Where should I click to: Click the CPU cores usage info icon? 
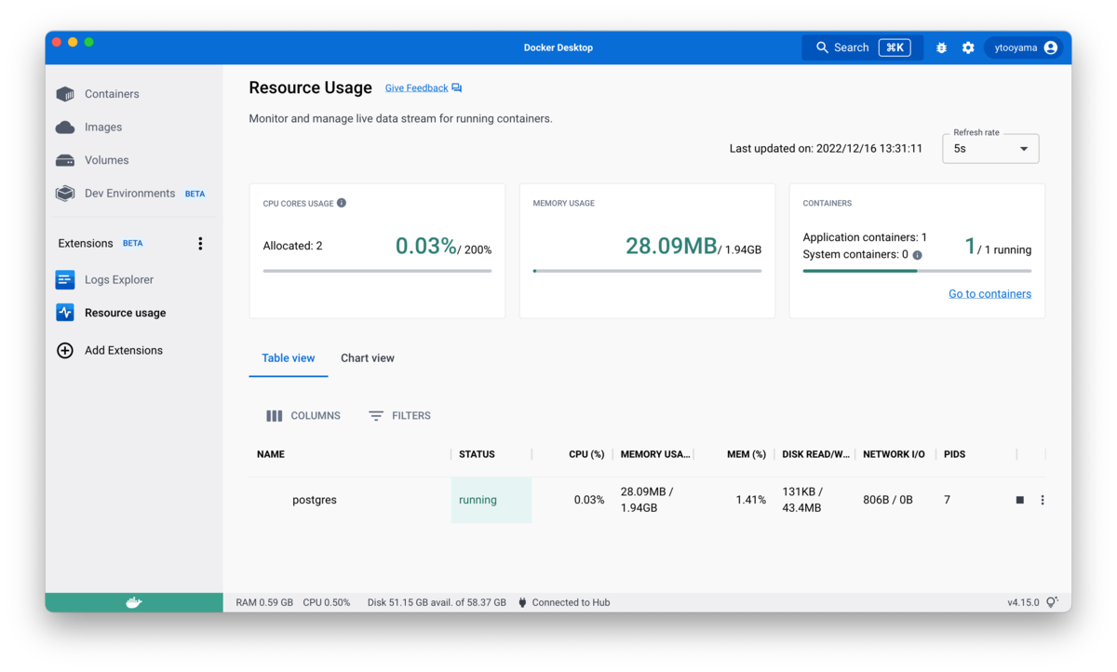click(342, 203)
